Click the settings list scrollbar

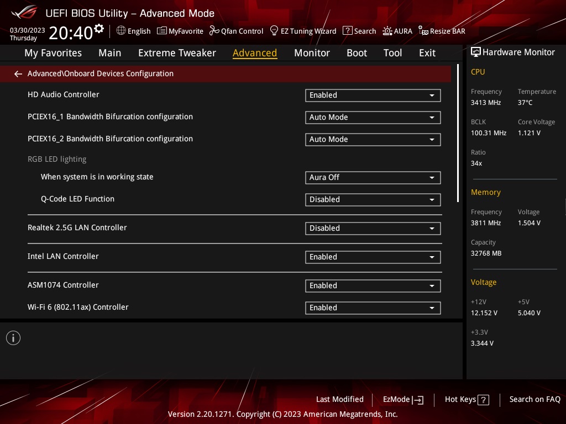tap(458, 133)
